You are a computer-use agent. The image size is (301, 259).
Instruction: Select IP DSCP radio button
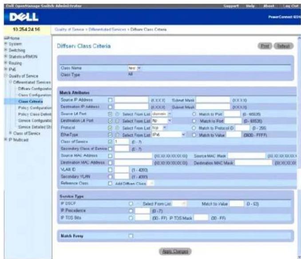pyautogui.click(x=131, y=204)
